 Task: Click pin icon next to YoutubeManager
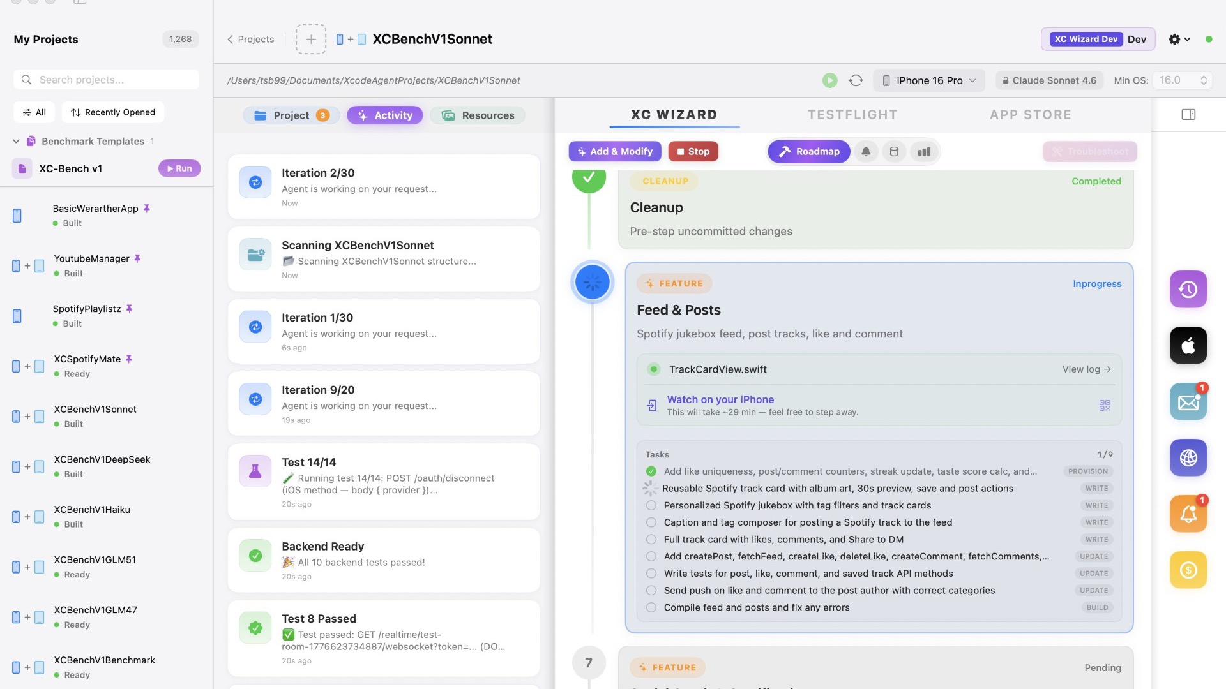[x=137, y=258]
